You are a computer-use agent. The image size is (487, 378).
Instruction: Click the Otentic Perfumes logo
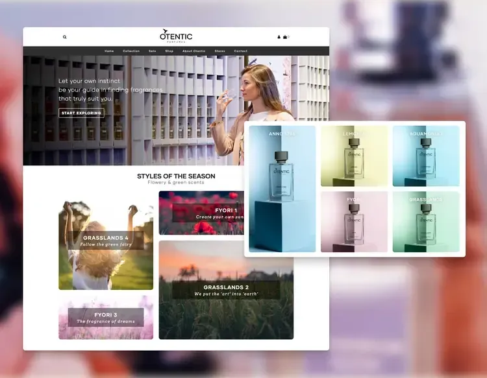(176, 36)
